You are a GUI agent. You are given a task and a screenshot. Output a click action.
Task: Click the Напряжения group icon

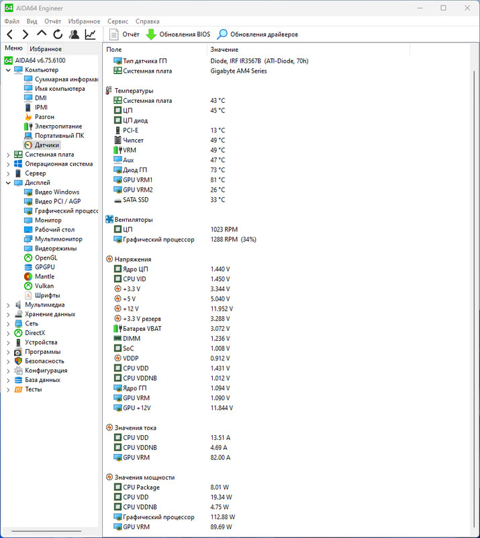pyautogui.click(x=109, y=259)
